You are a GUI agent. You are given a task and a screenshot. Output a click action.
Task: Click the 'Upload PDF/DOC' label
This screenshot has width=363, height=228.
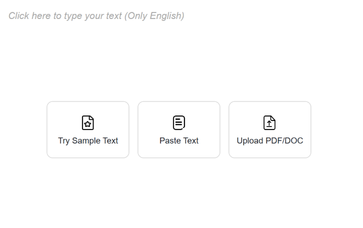pos(269,140)
